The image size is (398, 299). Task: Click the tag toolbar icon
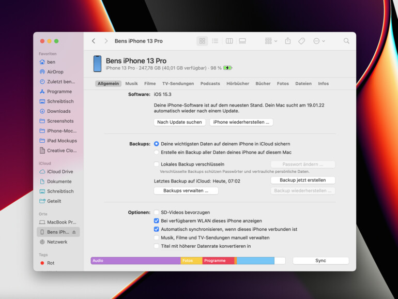[x=301, y=41]
